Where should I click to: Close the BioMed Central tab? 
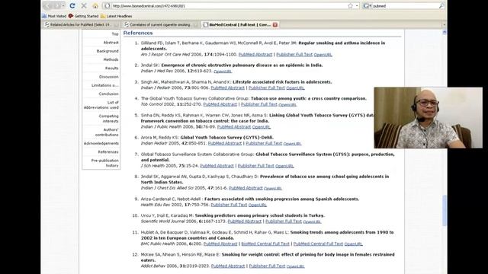tap(275, 24)
